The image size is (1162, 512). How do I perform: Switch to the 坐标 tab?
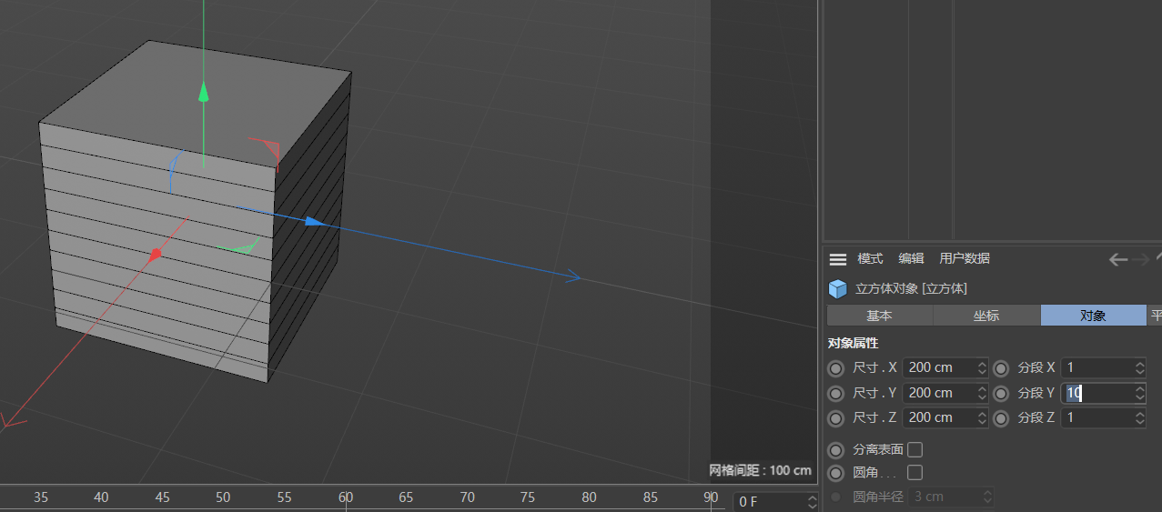986,316
